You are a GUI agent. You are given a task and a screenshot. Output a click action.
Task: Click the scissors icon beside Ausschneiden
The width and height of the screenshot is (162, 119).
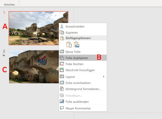click(62, 26)
